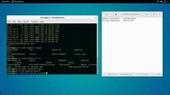
Task: Click the Save button in text editor
Action: [x=147, y=14]
